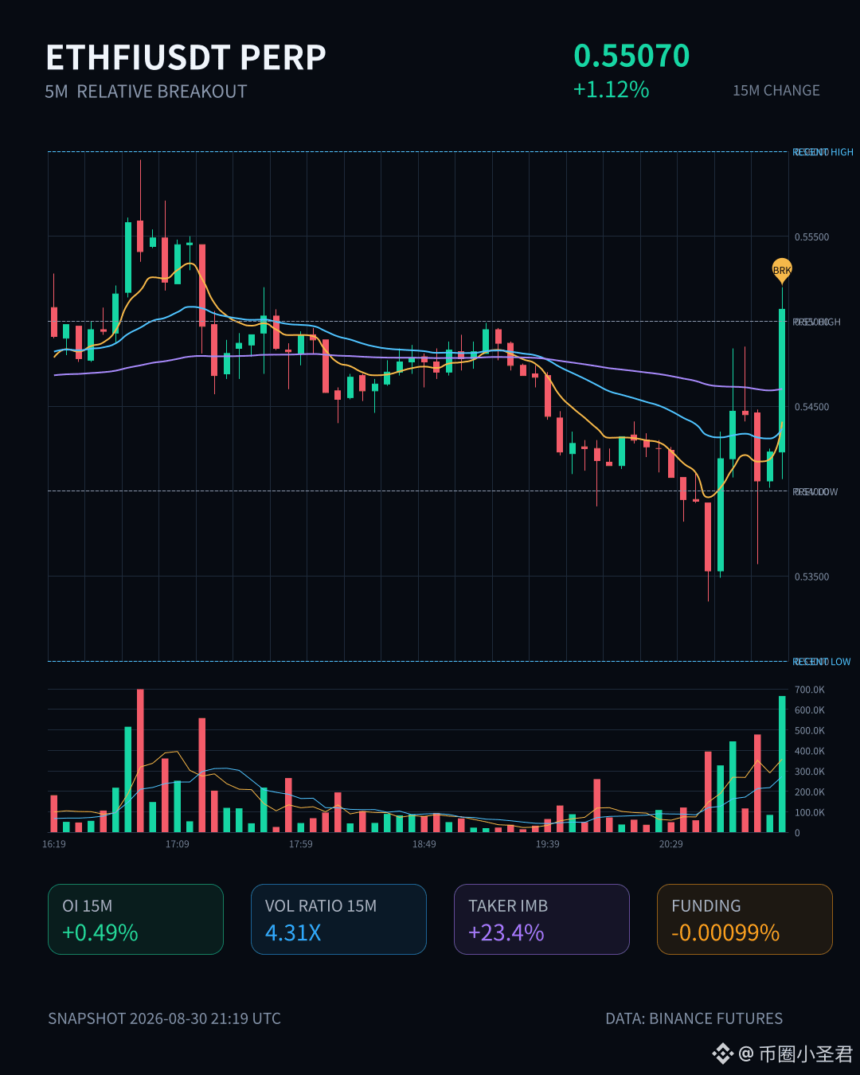Click the 18:49 time axis label
The image size is (860, 1075).
tap(424, 844)
